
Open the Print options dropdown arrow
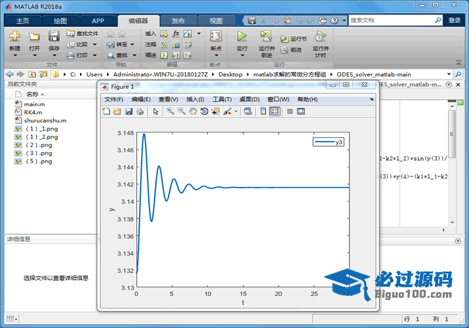[95, 55]
